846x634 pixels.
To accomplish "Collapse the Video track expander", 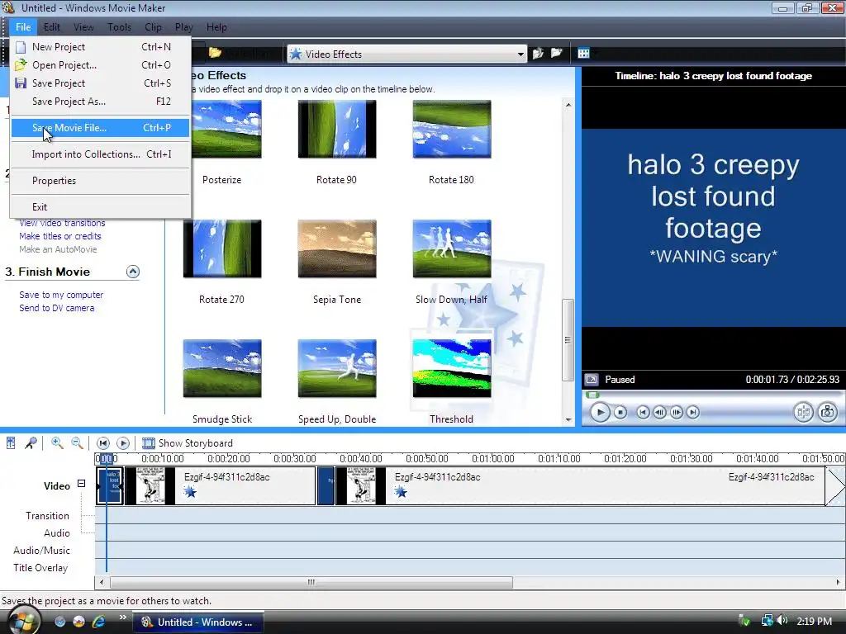I will tap(81, 484).
